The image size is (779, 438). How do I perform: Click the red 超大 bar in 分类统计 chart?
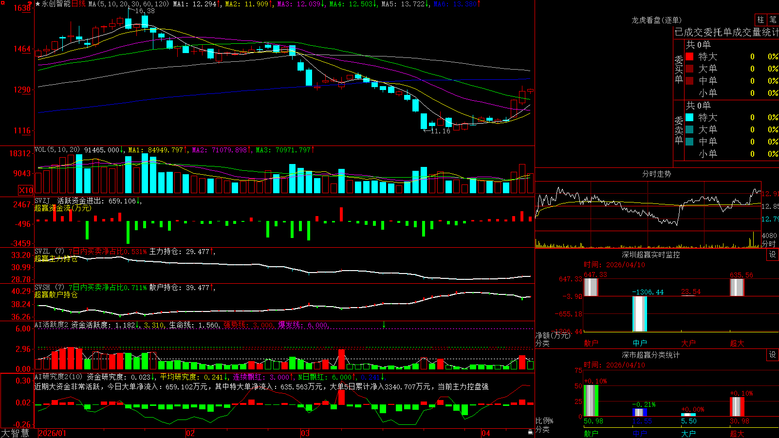[737, 407]
